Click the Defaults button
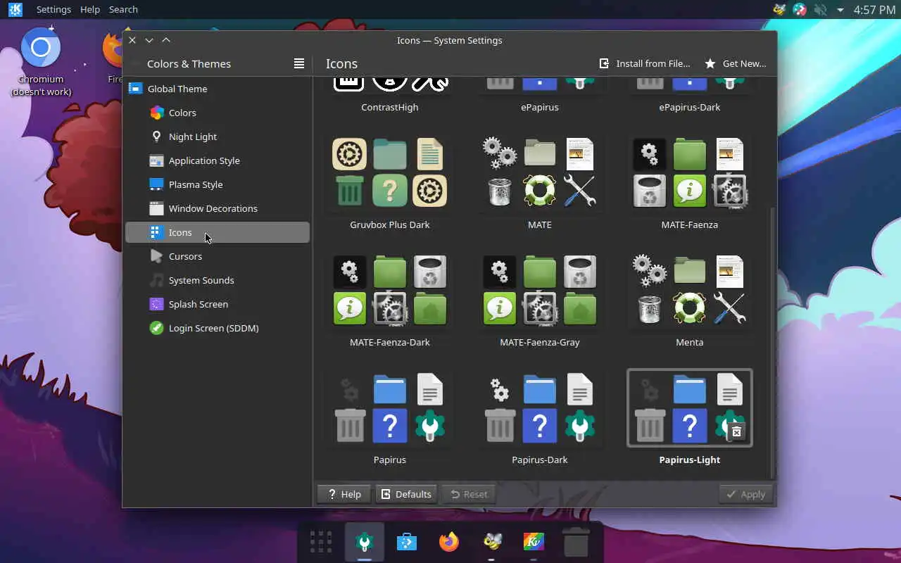Screen dimensions: 901x563 tap(406, 494)
